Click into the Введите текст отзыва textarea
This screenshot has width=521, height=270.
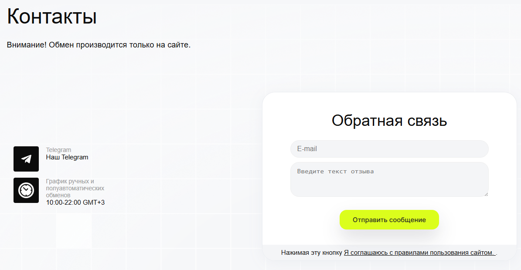pyautogui.click(x=389, y=179)
